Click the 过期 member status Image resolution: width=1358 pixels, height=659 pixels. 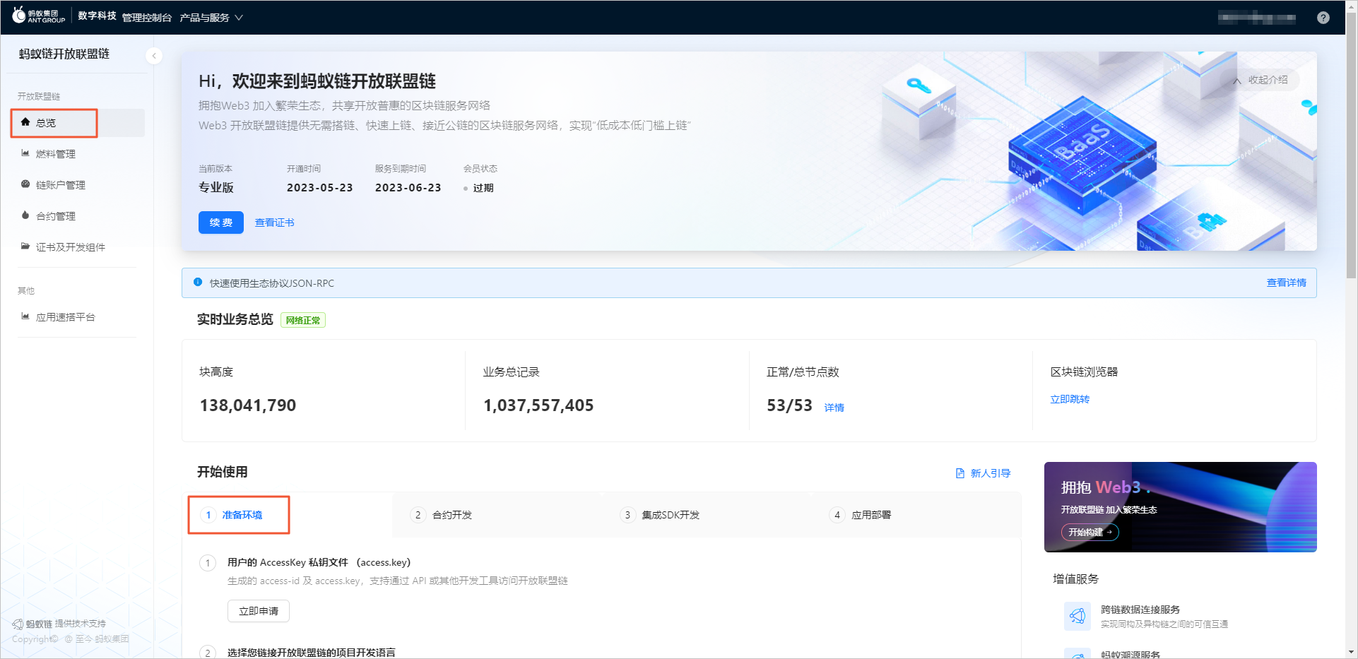pos(483,188)
